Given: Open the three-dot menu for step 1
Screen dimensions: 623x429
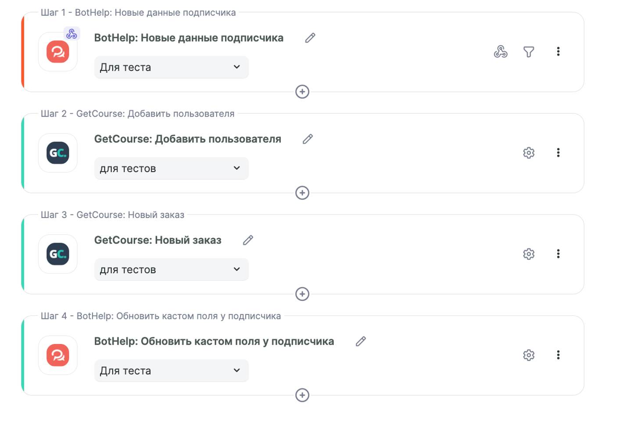Looking at the screenshot, I should click(x=558, y=52).
